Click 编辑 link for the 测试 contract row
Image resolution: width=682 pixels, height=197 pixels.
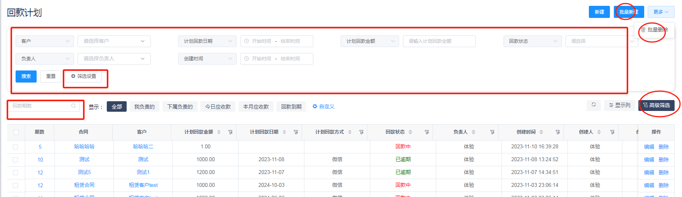pos(649,160)
